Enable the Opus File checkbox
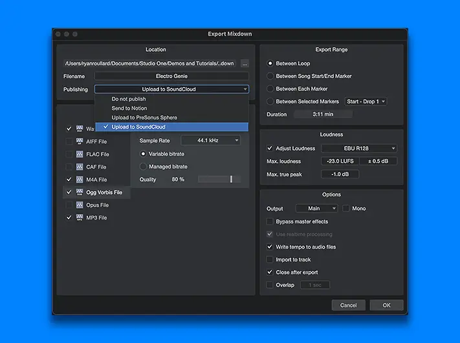 coord(69,205)
